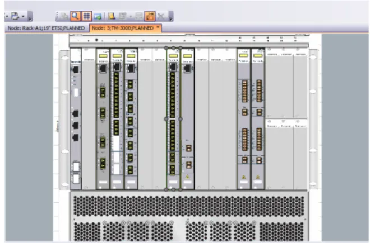Toggle the grid display button
370x243 pixels.
pos(86,16)
